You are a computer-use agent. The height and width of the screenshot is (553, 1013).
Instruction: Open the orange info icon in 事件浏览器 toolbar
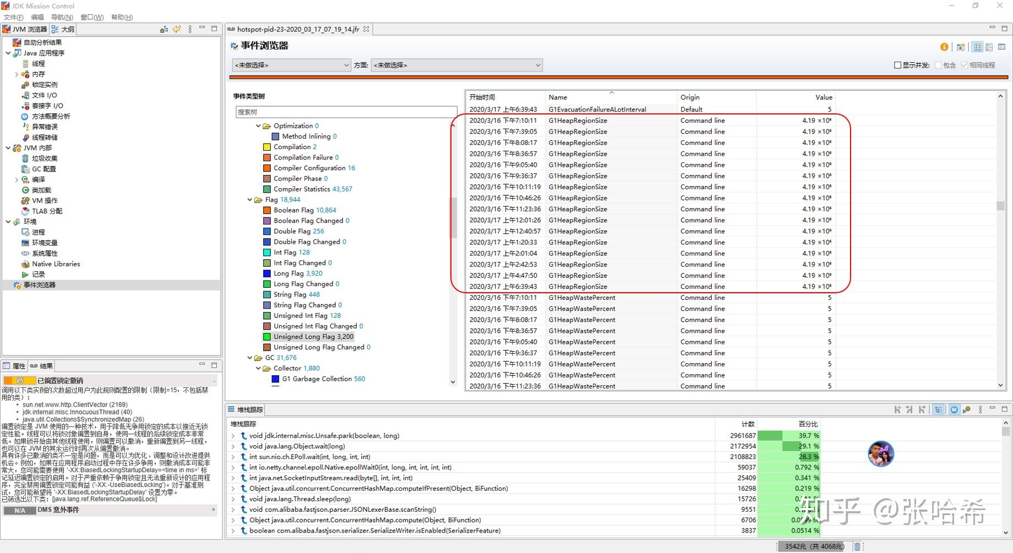[944, 47]
